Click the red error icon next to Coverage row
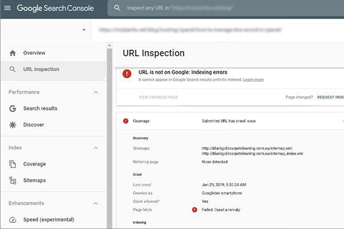 [x=126, y=121]
